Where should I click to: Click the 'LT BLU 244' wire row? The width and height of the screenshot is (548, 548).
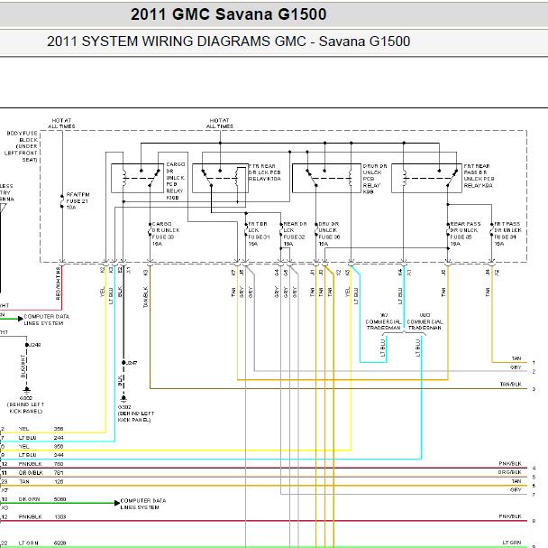[32, 438]
